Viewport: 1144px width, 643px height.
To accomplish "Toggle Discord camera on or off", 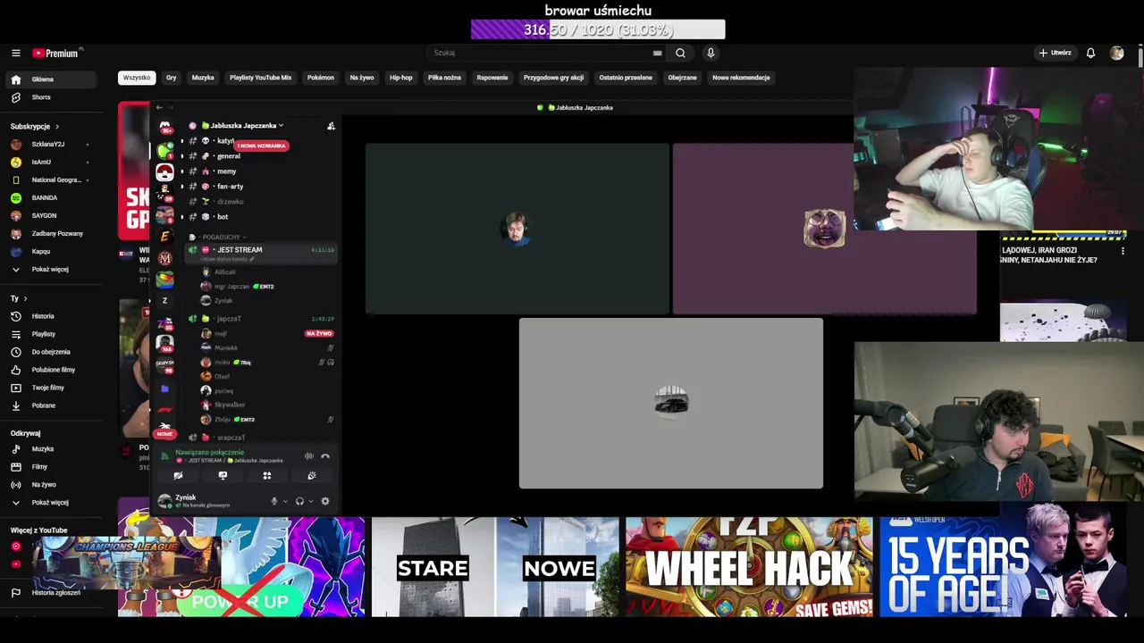I will (178, 476).
